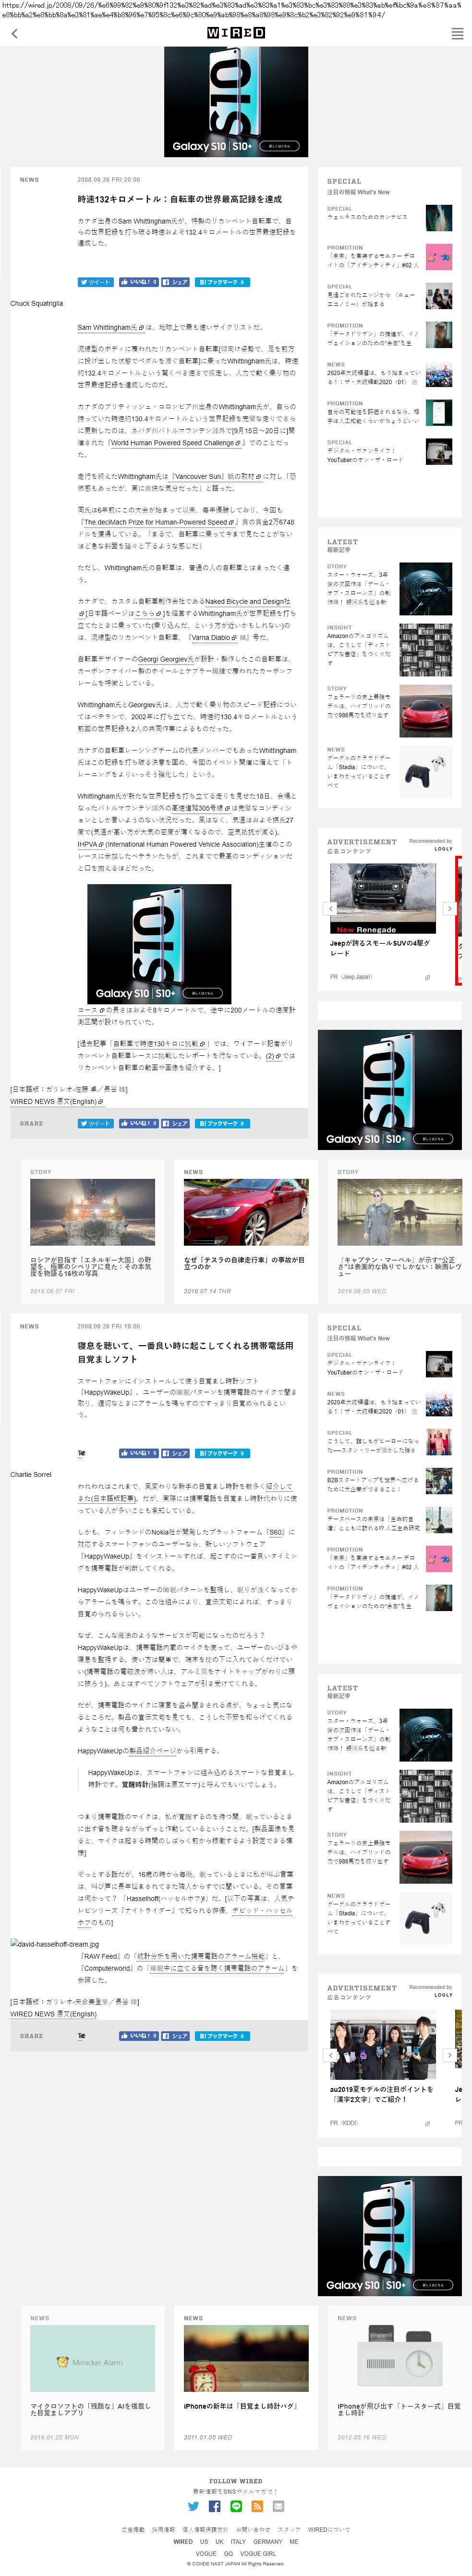Open WIRED GERMANY link in footer
This screenshot has width=472, height=2576.
tap(267, 2541)
